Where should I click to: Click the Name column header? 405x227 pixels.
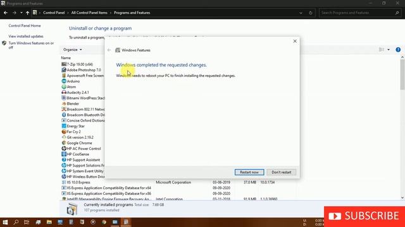pyautogui.click(x=66, y=58)
